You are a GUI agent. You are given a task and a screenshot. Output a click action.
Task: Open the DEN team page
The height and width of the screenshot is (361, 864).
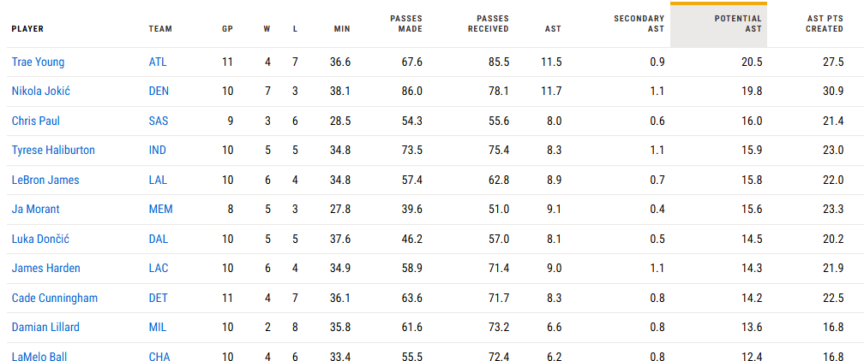[x=159, y=92]
